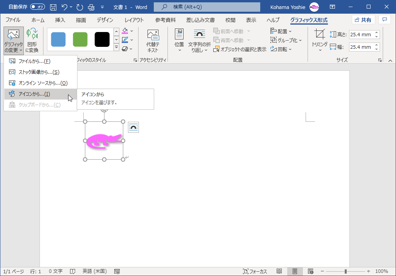Screen dimensions: 396x276
Task: Click the 共有 (Share) button
Action: click(363, 20)
